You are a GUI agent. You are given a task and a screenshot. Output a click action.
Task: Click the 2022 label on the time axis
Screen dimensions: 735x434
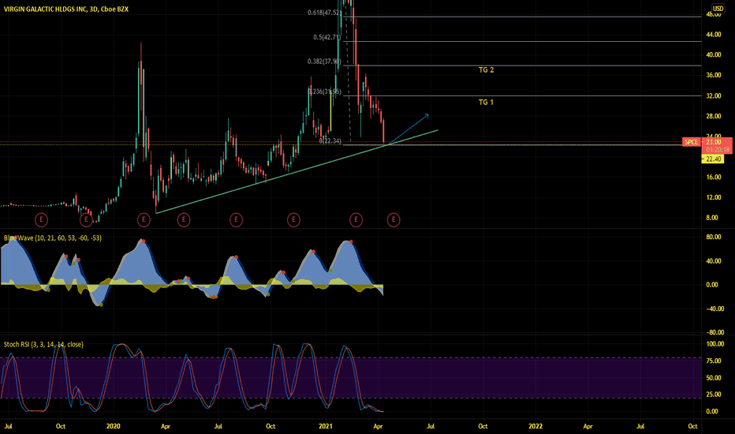tap(535, 426)
